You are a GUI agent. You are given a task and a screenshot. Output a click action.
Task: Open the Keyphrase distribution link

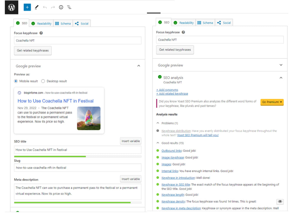tap(176, 131)
